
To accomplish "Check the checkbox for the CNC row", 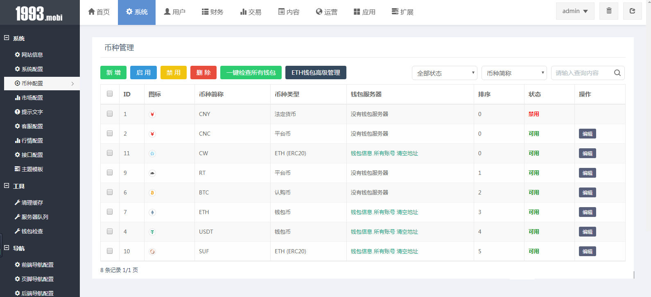I will [x=110, y=134].
